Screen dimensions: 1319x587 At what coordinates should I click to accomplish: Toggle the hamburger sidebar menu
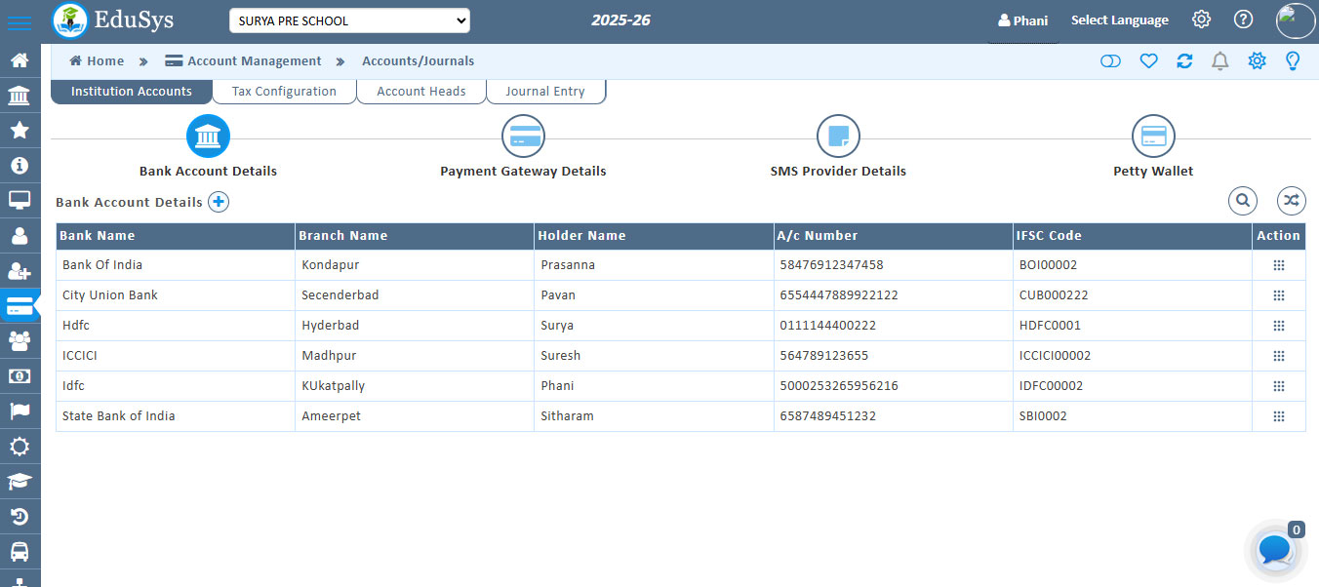(x=20, y=22)
